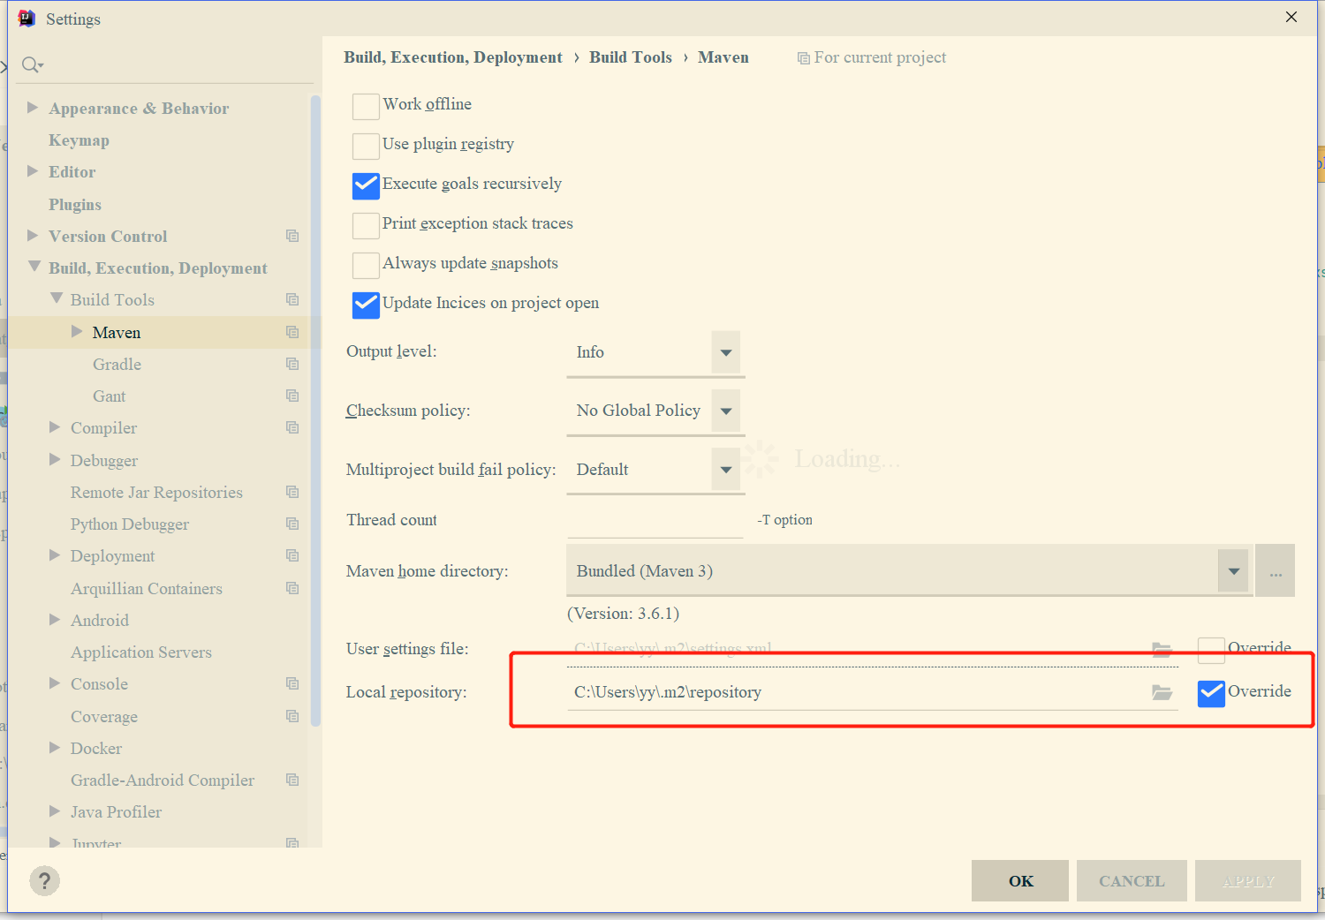Select Arquillian Containers tree item
1325x920 pixels.
point(147,589)
